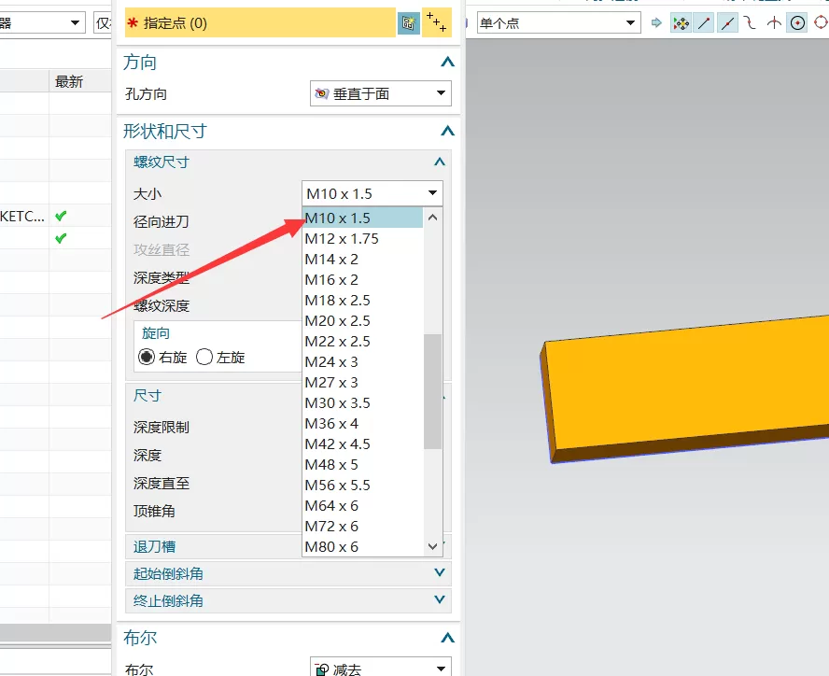This screenshot has height=676, width=829.
Task: Collapse the 形状和尺寸 section
Action: (447, 131)
